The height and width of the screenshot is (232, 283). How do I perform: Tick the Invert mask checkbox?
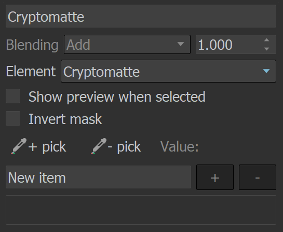tap(13, 118)
